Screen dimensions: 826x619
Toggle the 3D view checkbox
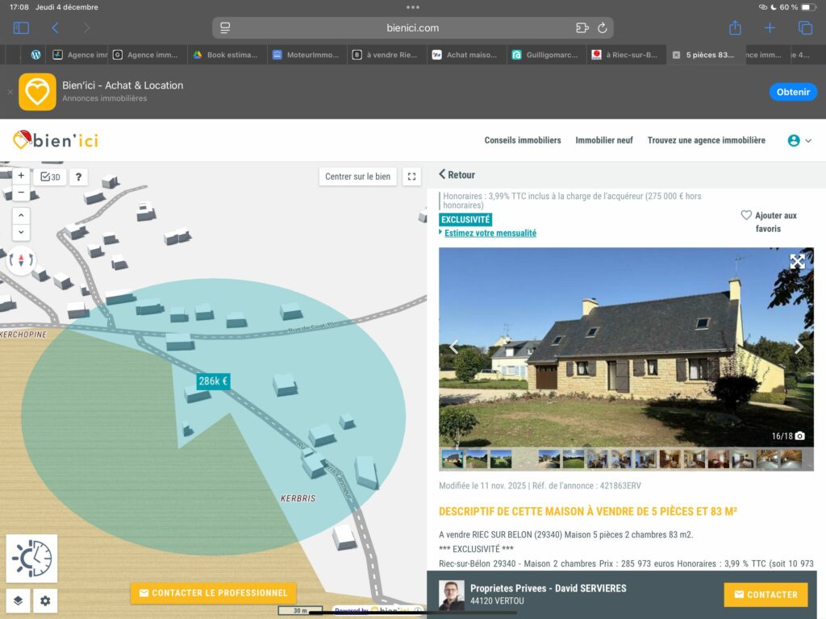(51, 177)
